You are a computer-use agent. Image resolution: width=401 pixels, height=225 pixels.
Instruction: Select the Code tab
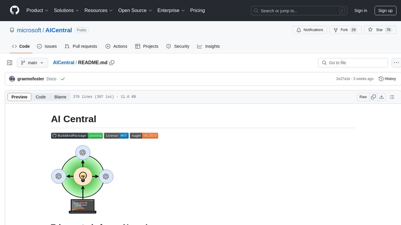[21, 46]
